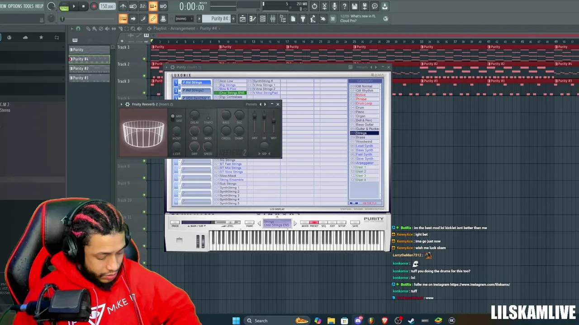
Task: Click the microphone one-click recording icon
Action: (x=334, y=6)
